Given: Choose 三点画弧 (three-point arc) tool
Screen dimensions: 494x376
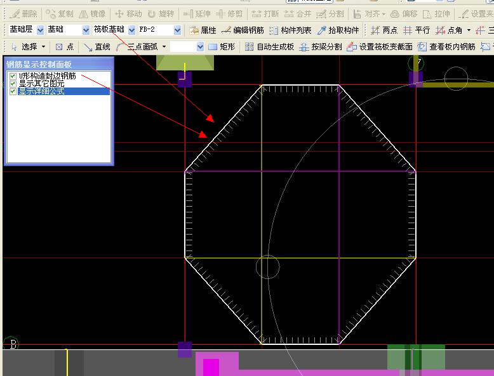Looking at the screenshot, I should pyautogui.click(x=137, y=47).
